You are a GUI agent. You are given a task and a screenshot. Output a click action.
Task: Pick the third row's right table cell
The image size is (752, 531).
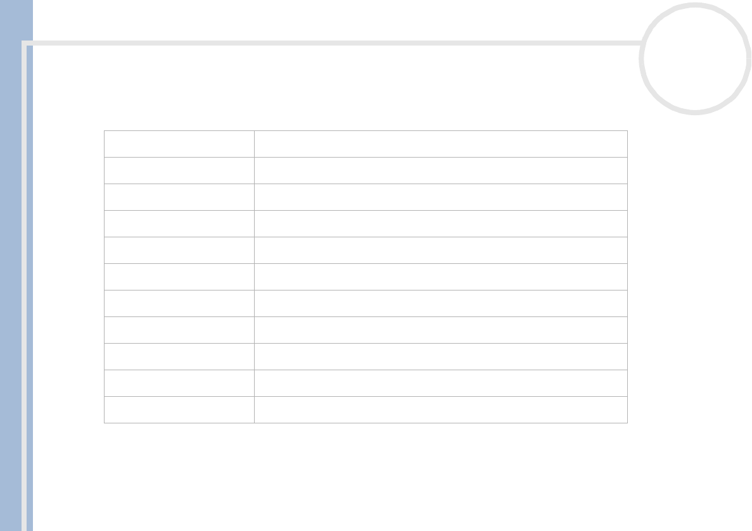click(x=440, y=197)
